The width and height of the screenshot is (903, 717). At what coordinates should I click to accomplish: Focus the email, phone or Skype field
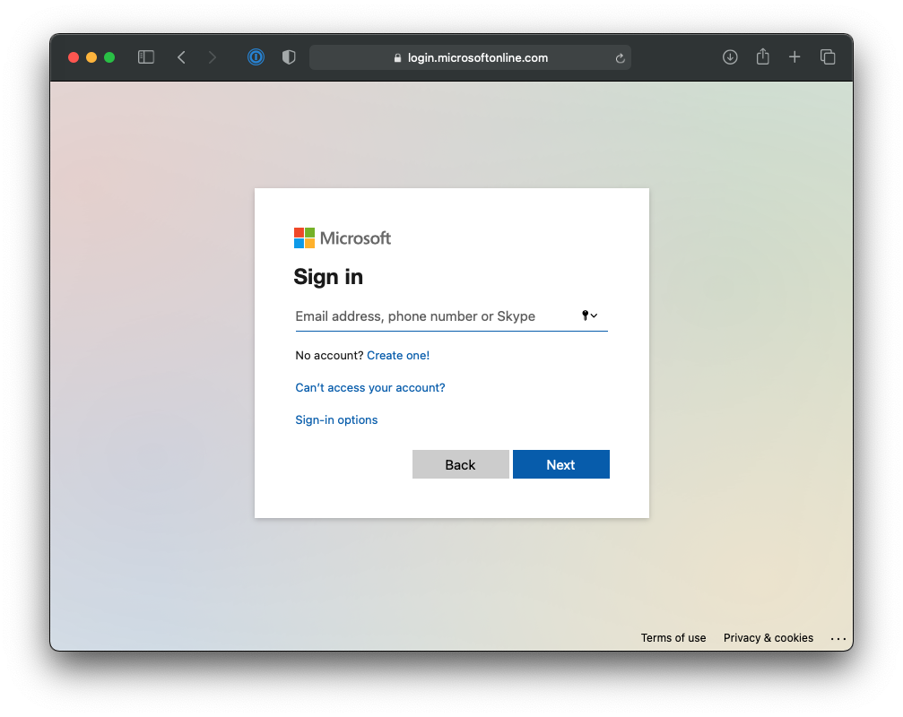pos(452,315)
